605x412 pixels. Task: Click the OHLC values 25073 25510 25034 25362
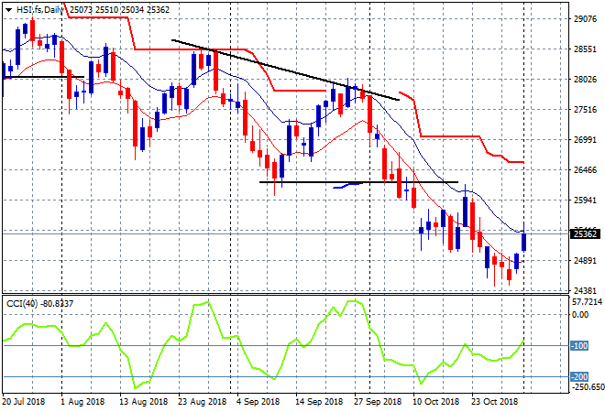click(x=119, y=10)
